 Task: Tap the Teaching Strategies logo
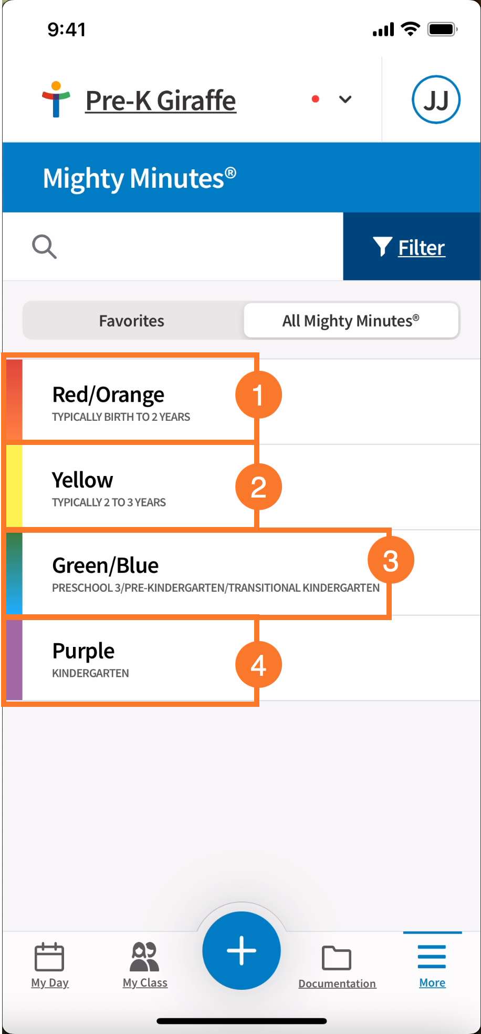(56, 99)
